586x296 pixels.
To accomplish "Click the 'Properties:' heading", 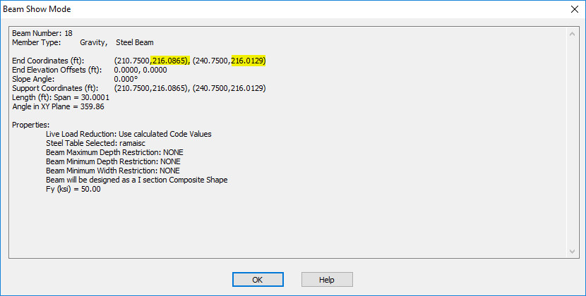I will click(30, 125).
